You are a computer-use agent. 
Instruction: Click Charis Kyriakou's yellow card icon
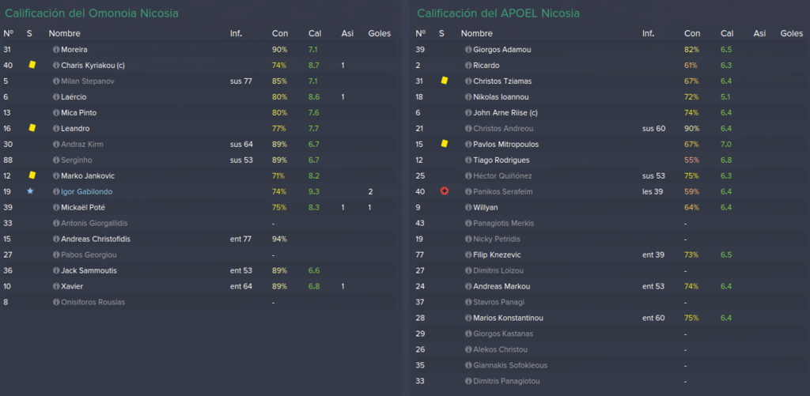(x=32, y=65)
